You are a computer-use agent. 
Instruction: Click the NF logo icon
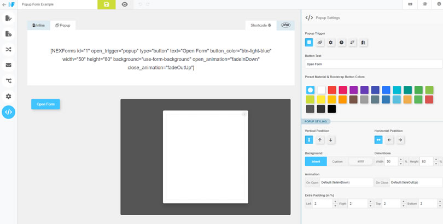click(x=11, y=4)
